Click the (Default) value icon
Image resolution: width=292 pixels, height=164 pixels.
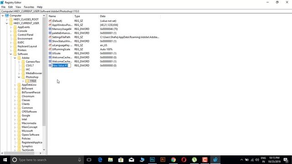(50, 21)
